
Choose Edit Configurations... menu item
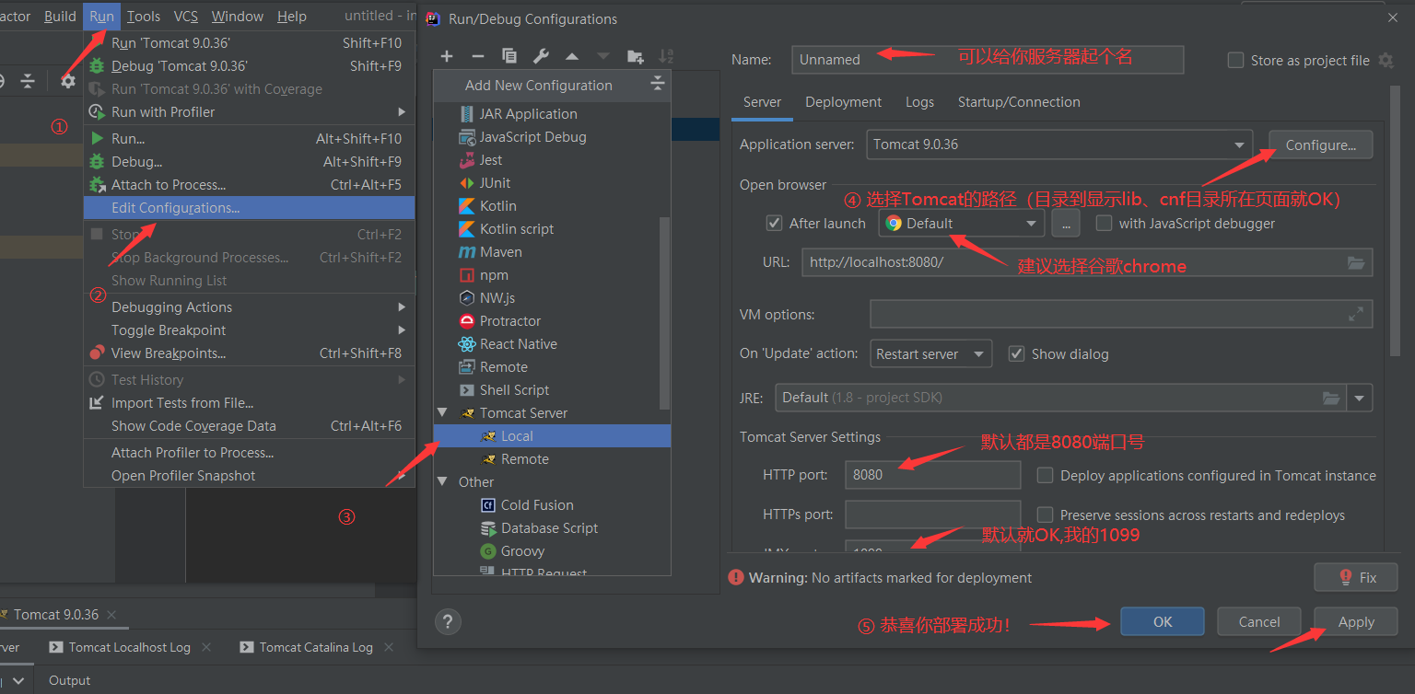tap(249, 207)
